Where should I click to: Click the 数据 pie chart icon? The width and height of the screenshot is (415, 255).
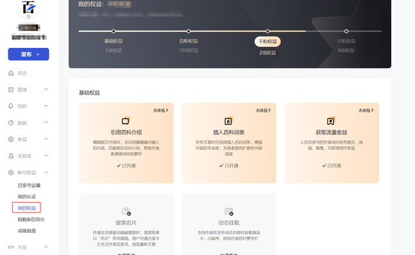(x=11, y=123)
